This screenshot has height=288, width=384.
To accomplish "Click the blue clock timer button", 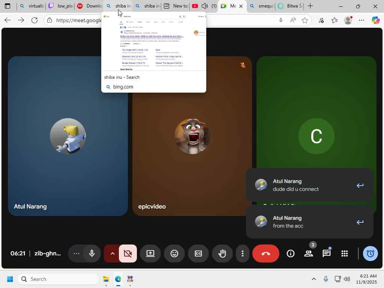I will point(370,253).
